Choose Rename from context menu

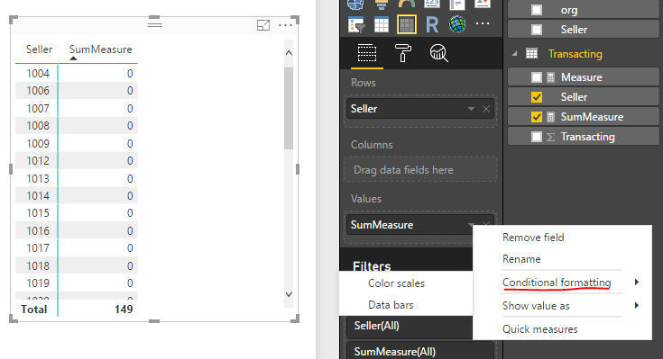521,259
